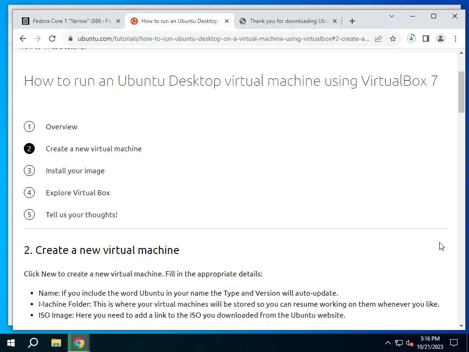The image size is (469, 352).
Task: Open the Chrome downloads indicator
Action: 411,38
